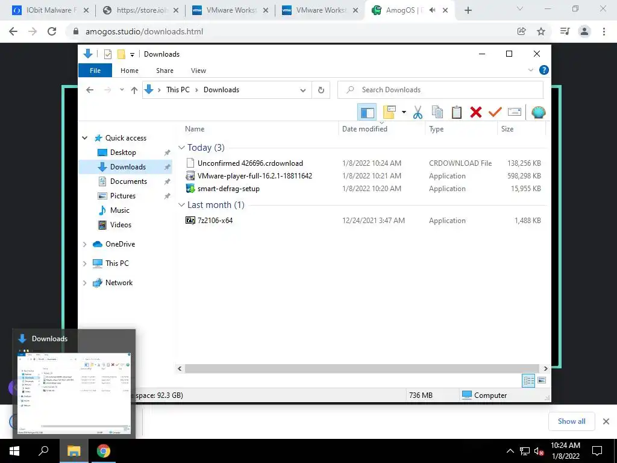Screen dimensions: 617x463
Task: Refresh the Downloads folder view
Action: pyautogui.click(x=321, y=90)
